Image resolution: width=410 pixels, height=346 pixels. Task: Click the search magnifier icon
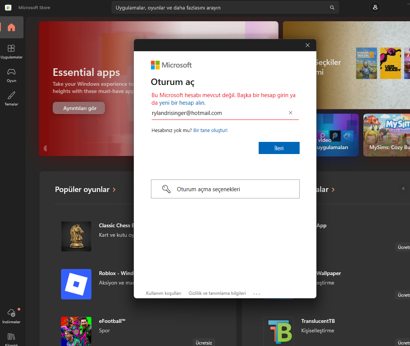(x=332, y=8)
